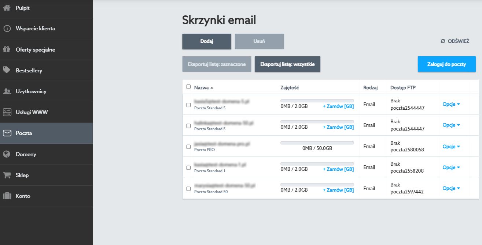Open the Domeny sidebar menu item
This screenshot has height=245, width=482.
click(26, 154)
